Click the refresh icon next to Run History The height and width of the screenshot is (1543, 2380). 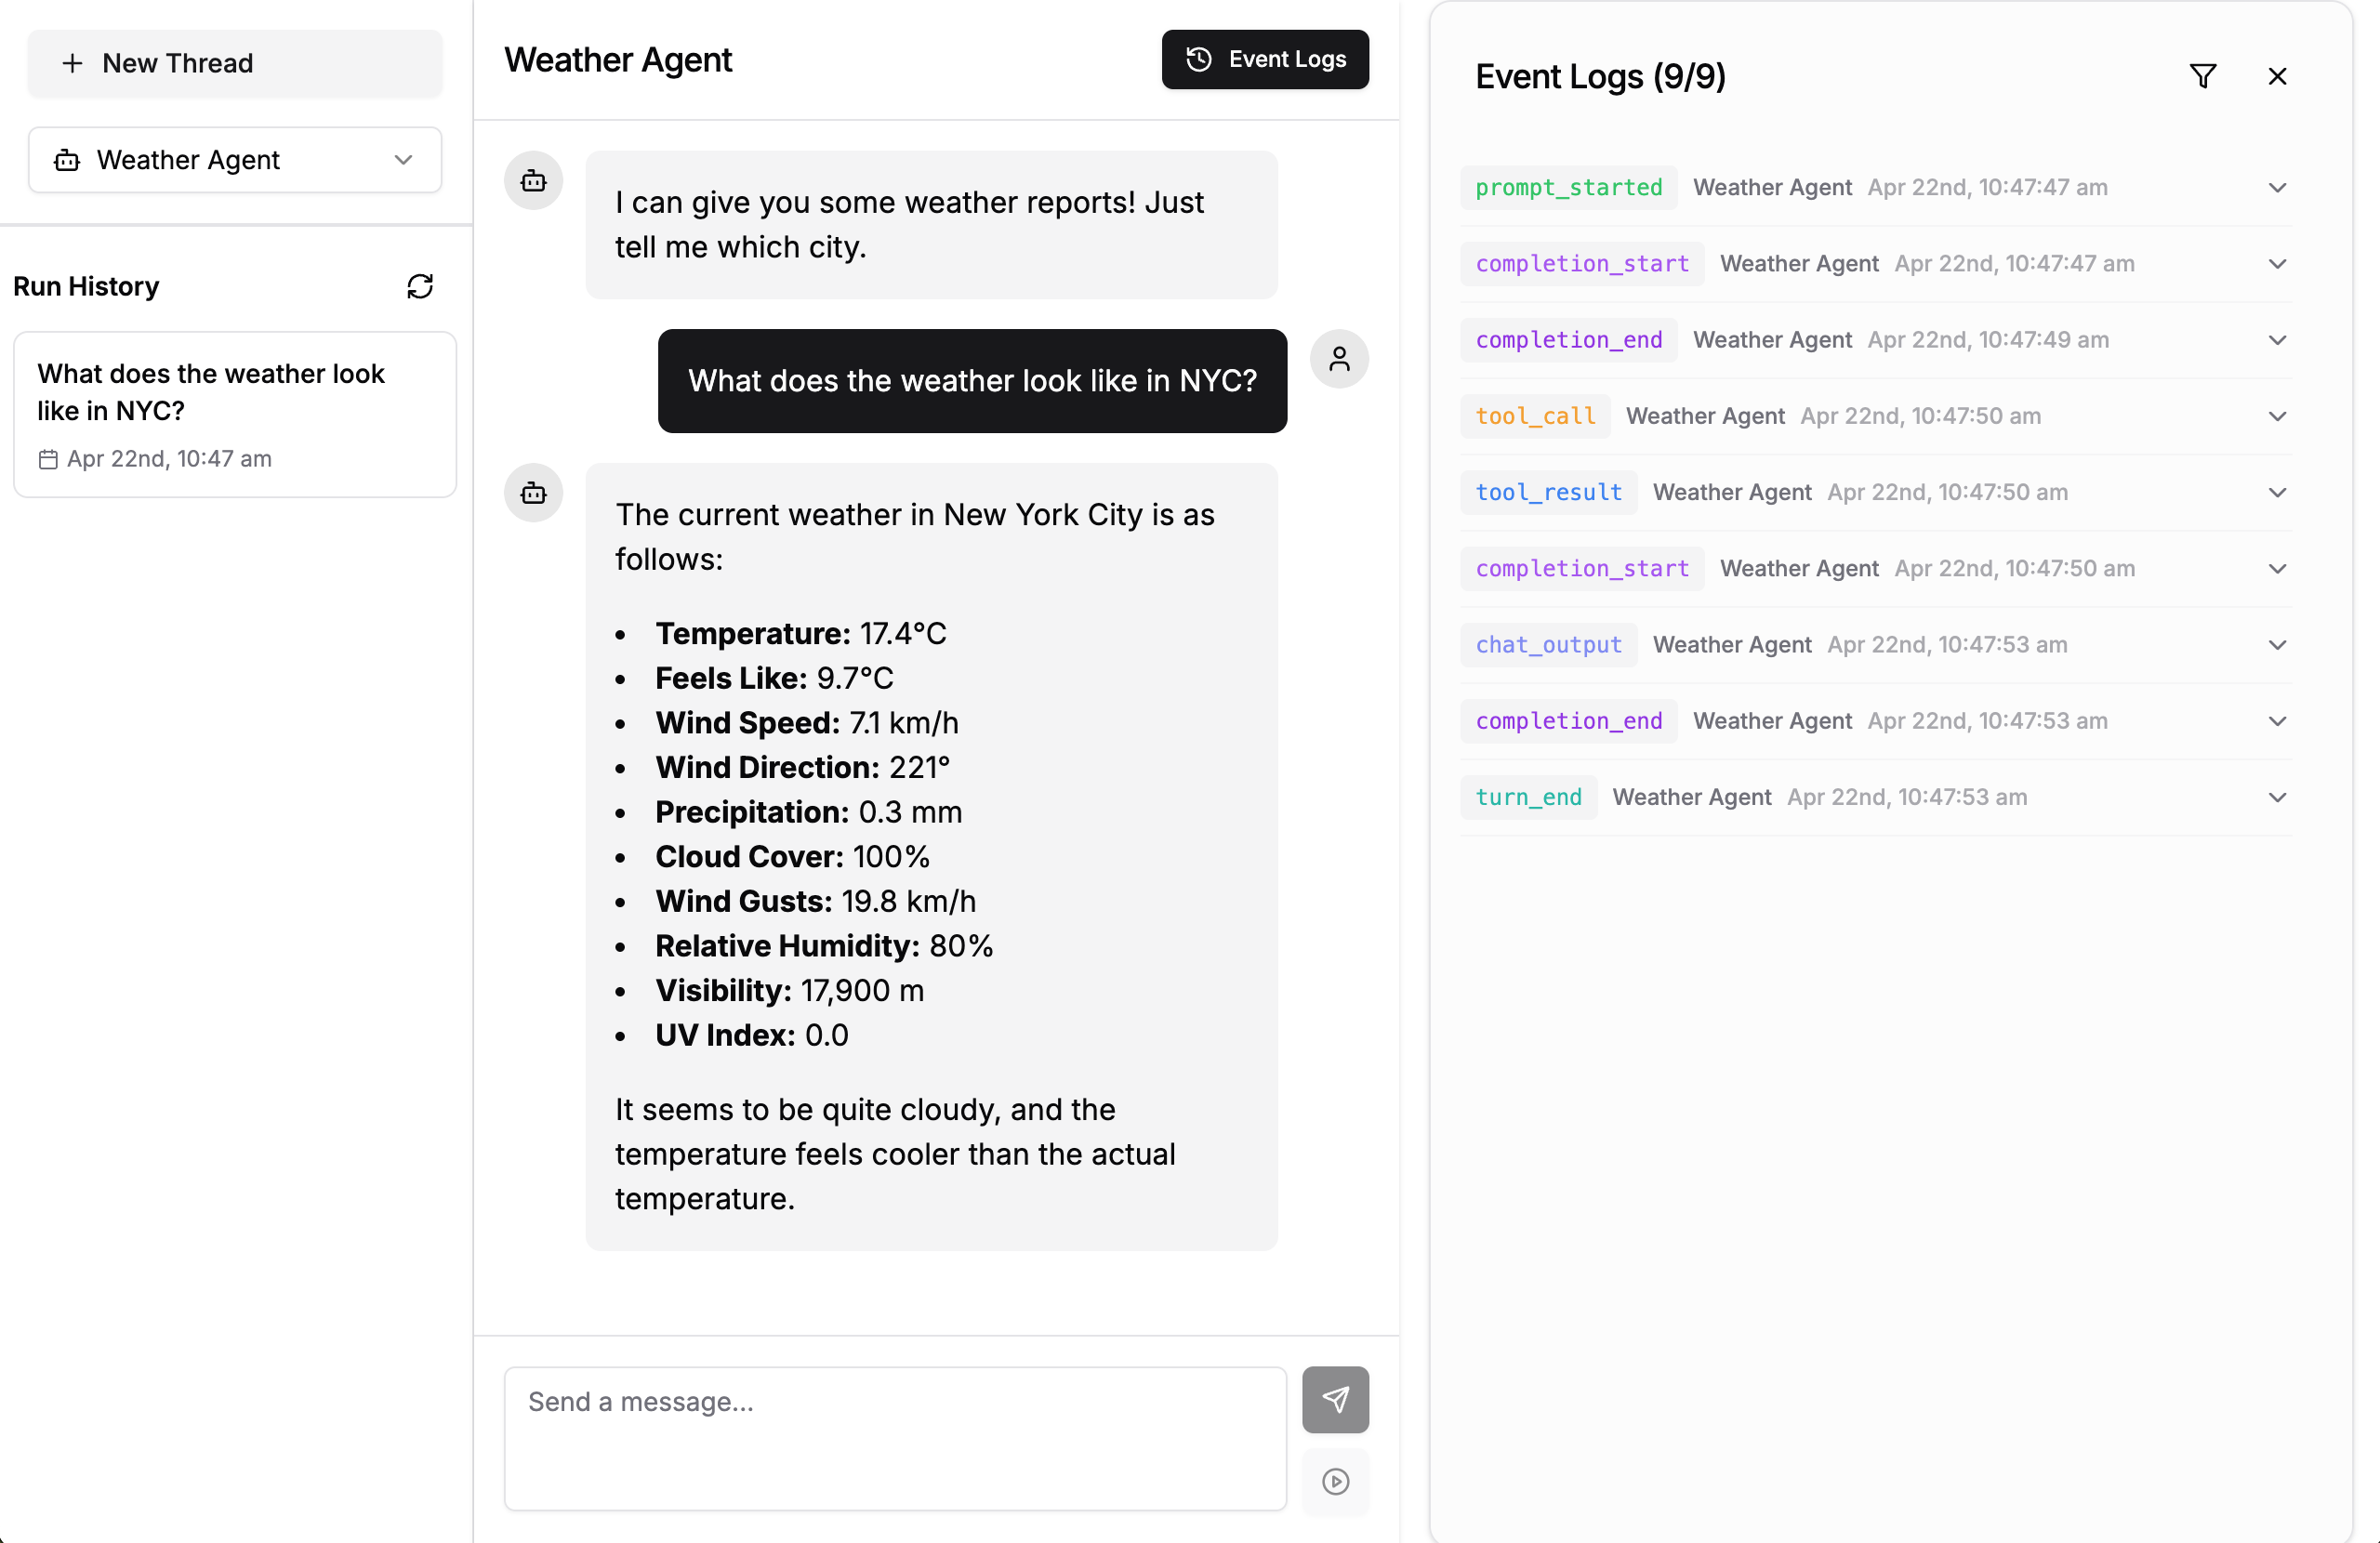coord(421,286)
